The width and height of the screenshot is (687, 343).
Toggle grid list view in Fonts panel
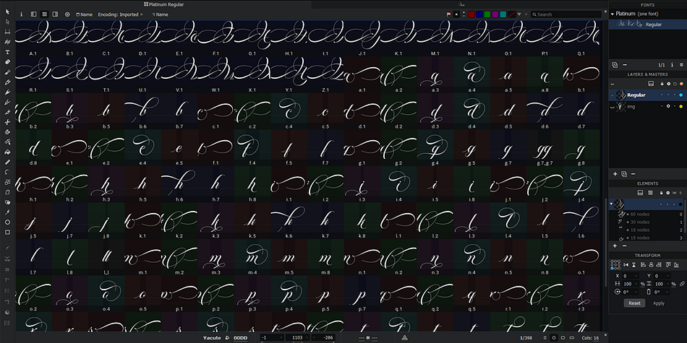[x=681, y=65]
